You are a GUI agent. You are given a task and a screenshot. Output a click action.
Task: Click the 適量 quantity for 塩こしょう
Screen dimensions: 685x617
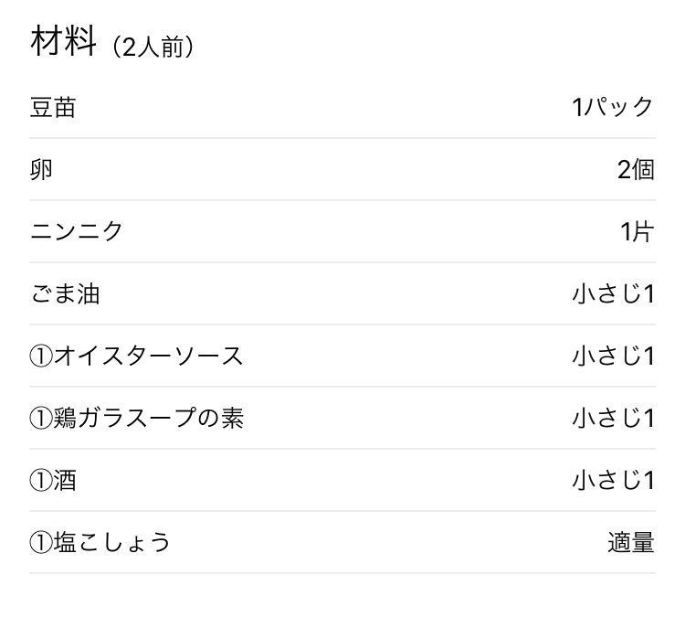tap(631, 542)
